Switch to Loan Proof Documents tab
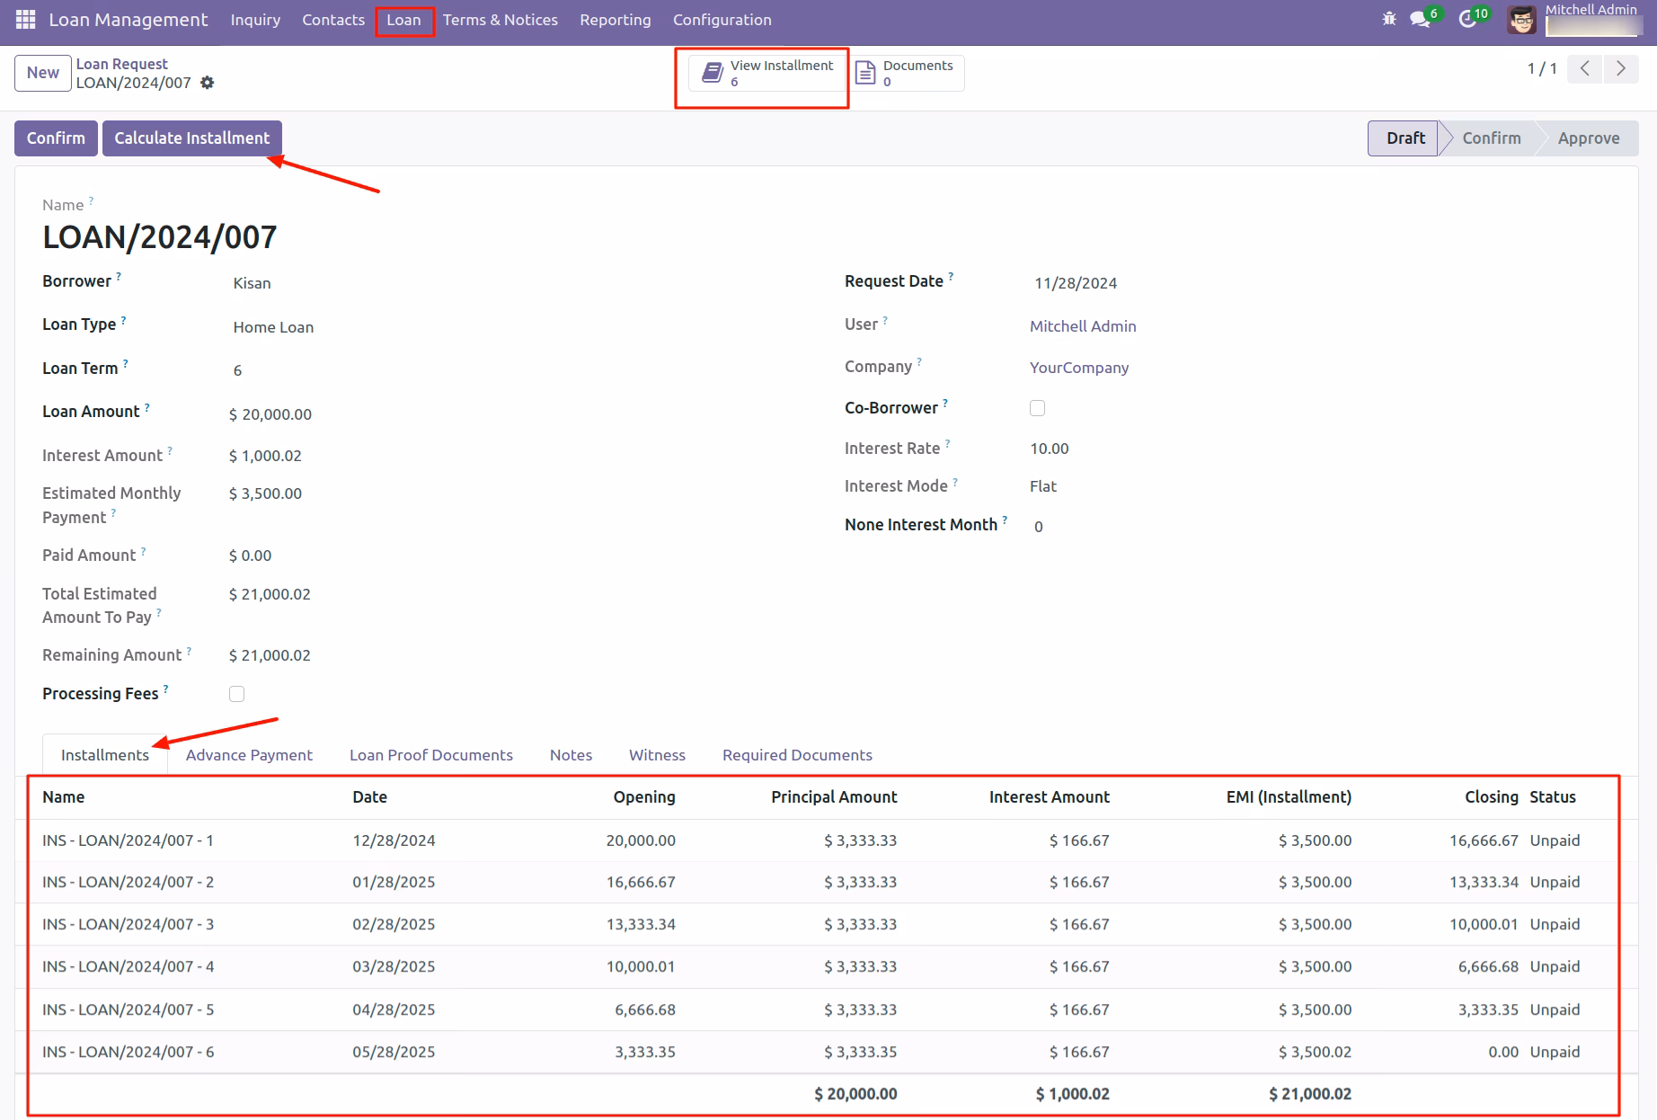The width and height of the screenshot is (1657, 1120). pos(431,755)
